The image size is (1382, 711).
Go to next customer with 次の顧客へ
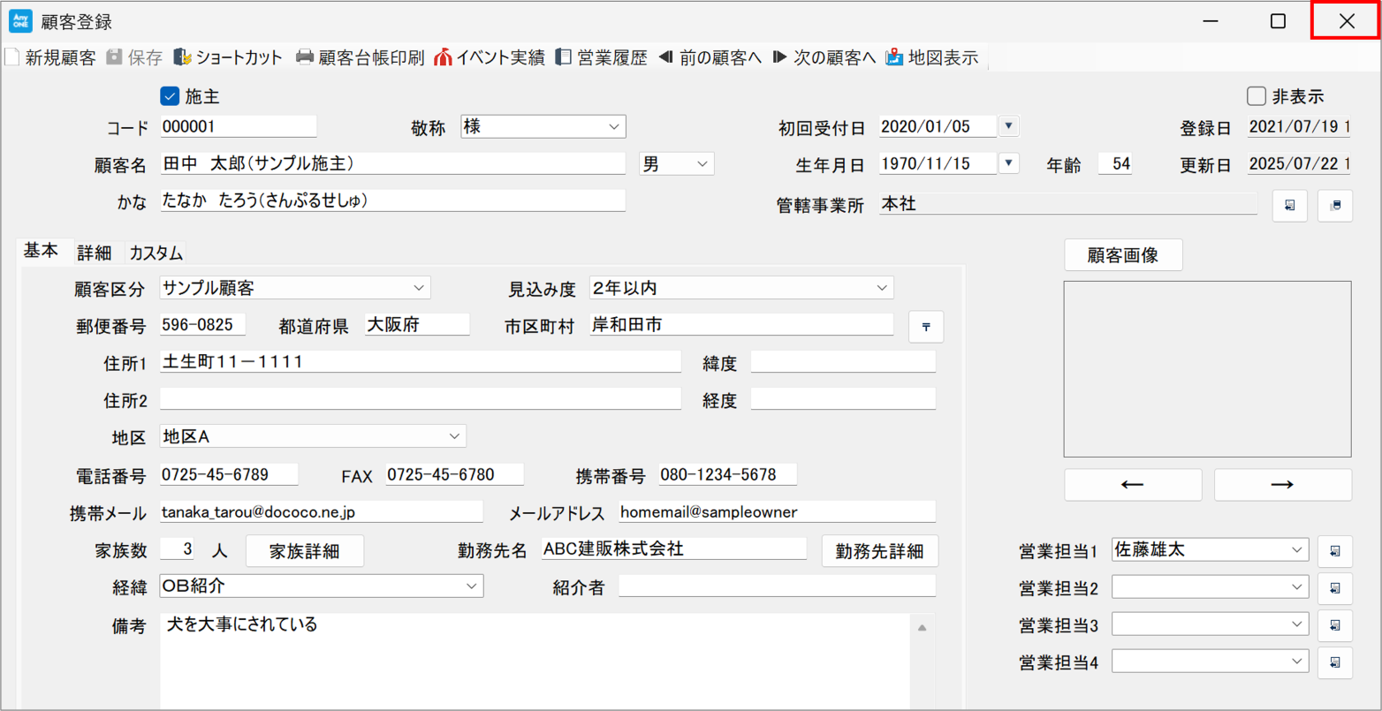[824, 58]
